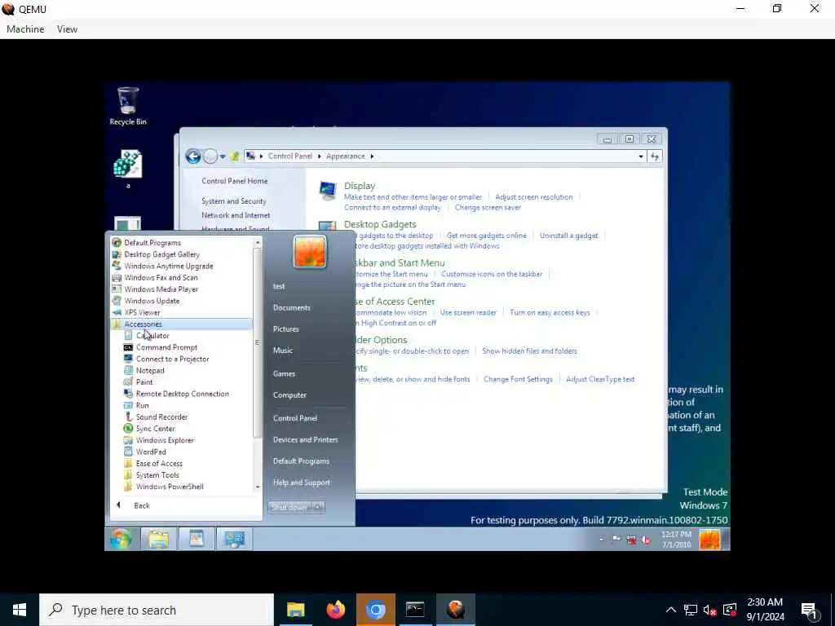
Task: Open the Recycle Bin desktop icon
Action: coord(128,106)
